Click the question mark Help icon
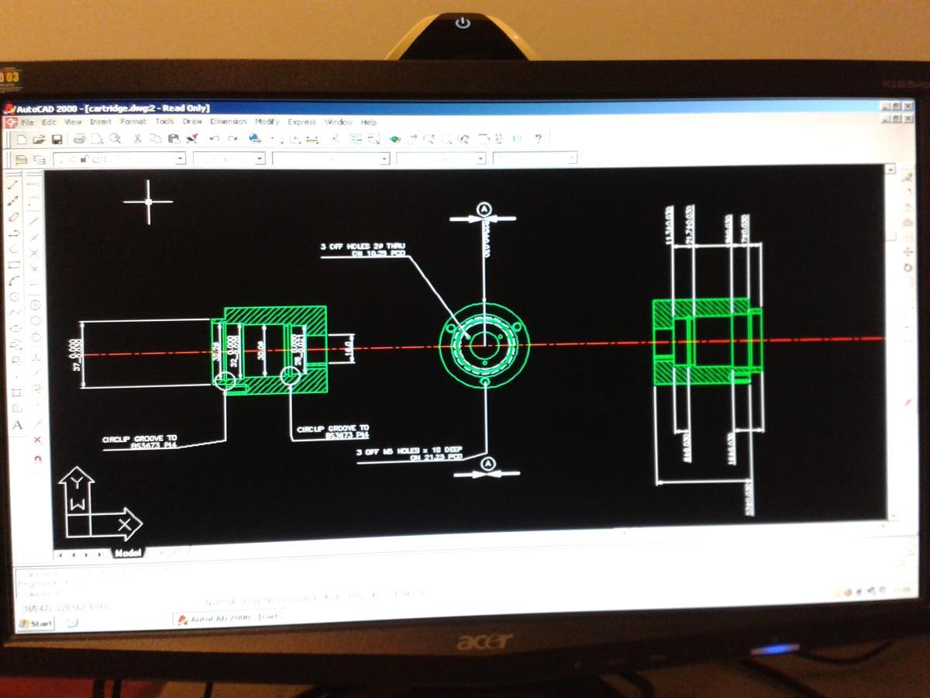 click(x=538, y=139)
